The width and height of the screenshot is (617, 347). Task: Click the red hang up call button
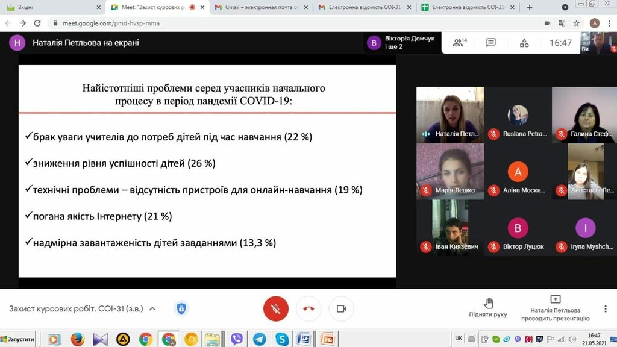tap(308, 309)
